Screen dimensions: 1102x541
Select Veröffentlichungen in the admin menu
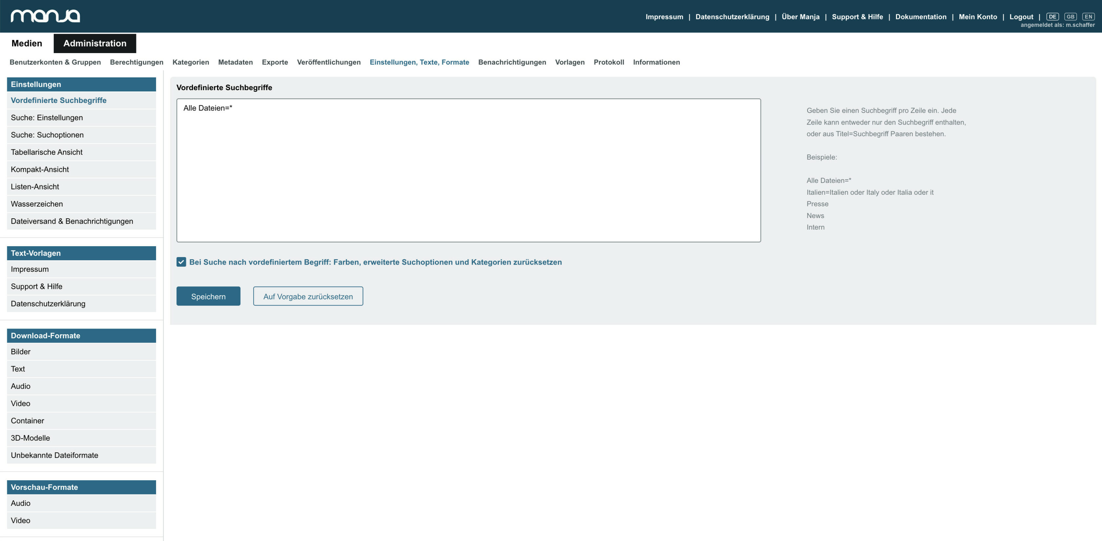(x=329, y=62)
